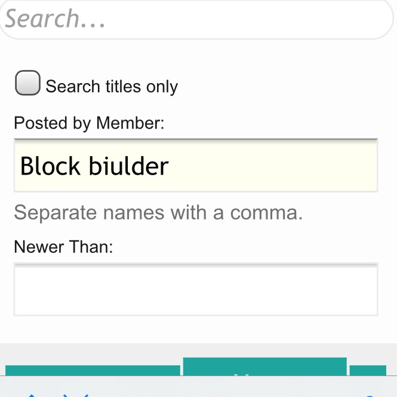Place cursor after 'Block biulder' text
The image size is (397, 397).
[x=170, y=166]
